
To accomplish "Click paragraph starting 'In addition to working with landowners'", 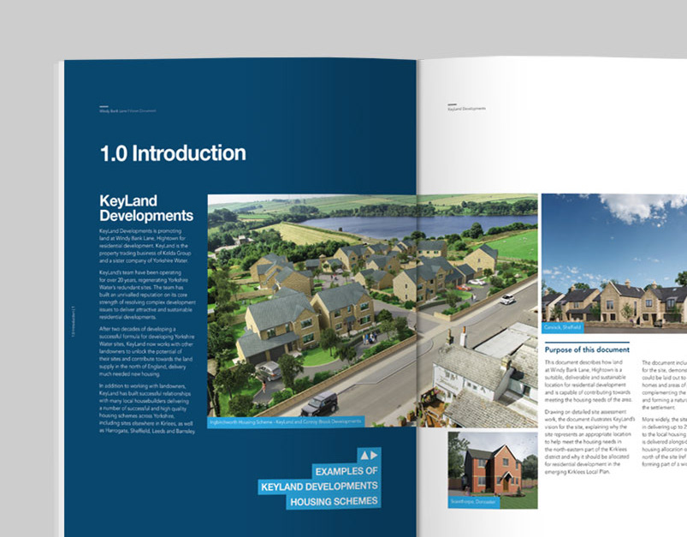I will (x=147, y=409).
